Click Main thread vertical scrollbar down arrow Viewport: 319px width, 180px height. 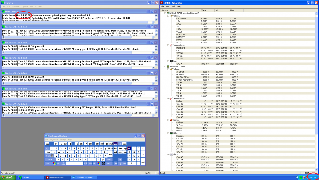tap(156, 20)
